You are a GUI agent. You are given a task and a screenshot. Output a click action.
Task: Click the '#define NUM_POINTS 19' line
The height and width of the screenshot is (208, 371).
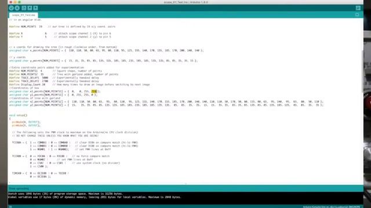pyautogui.click(x=62, y=27)
